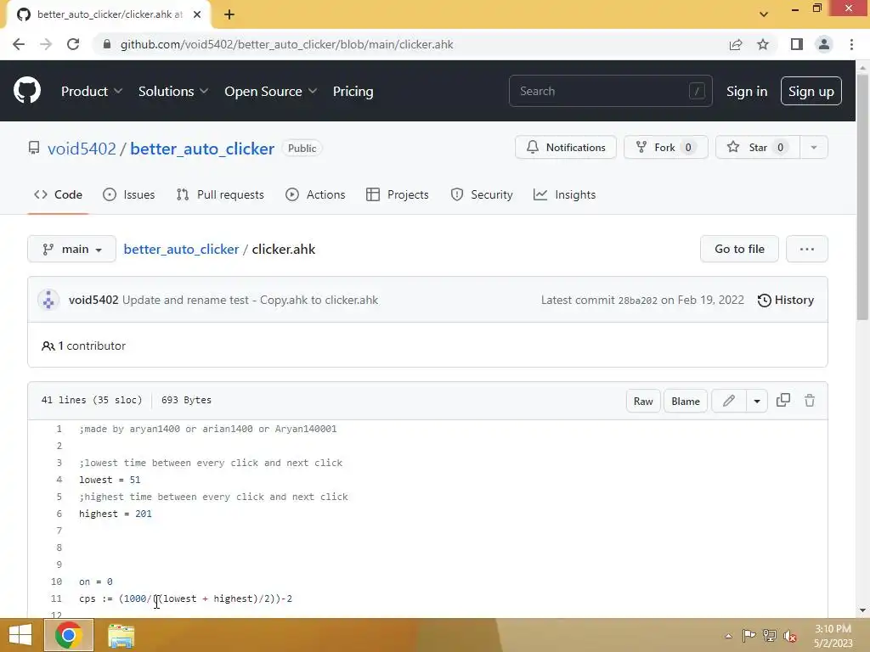The width and height of the screenshot is (870, 652).
Task: Open the void5402 user profile link
Action: pyautogui.click(x=82, y=149)
